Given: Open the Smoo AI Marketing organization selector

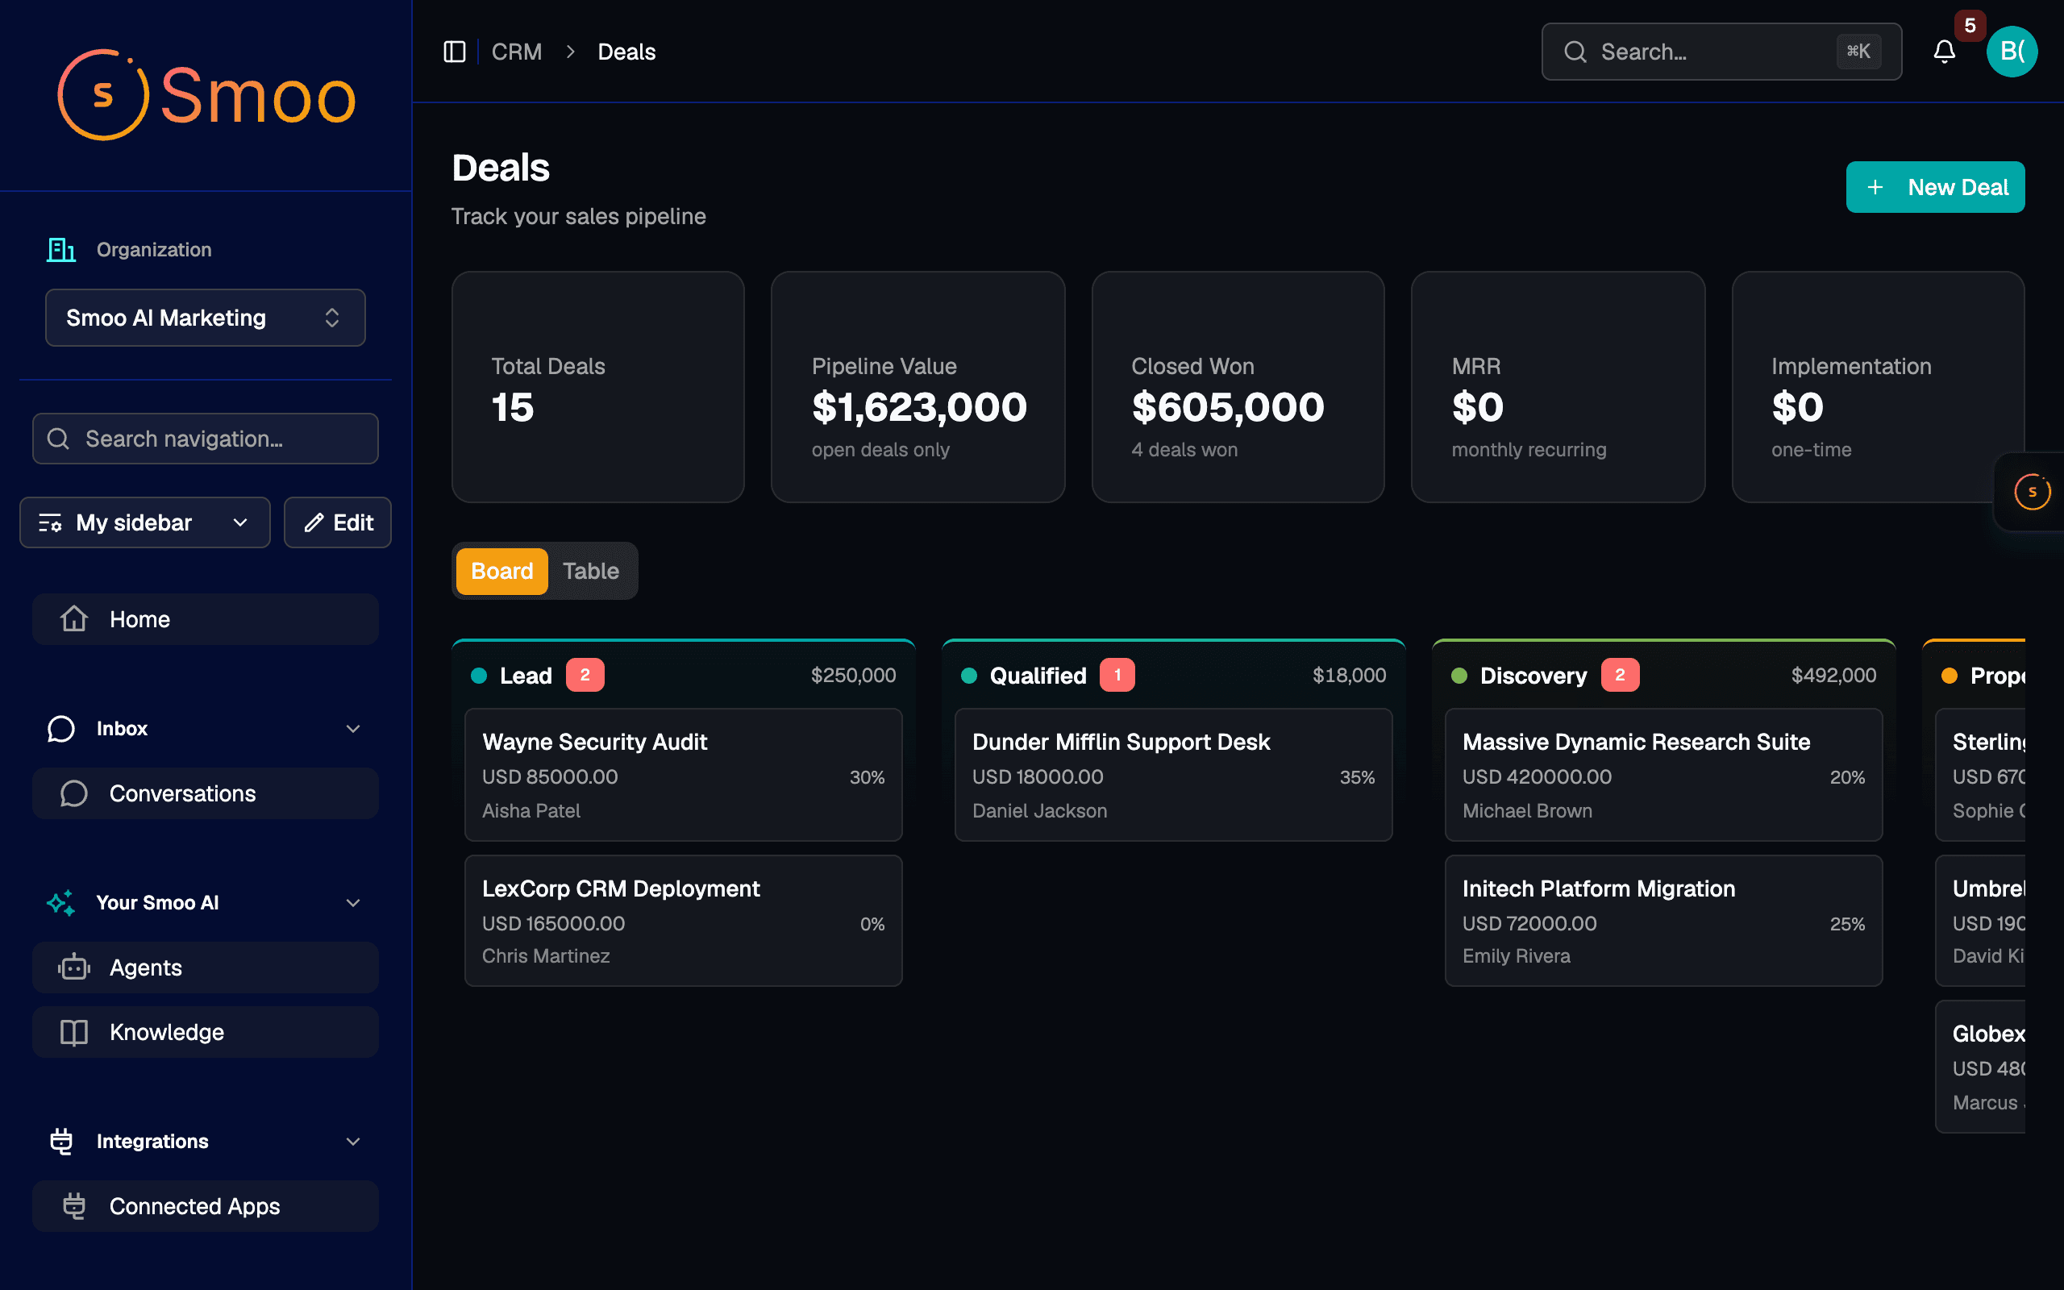Looking at the screenshot, I should point(206,318).
